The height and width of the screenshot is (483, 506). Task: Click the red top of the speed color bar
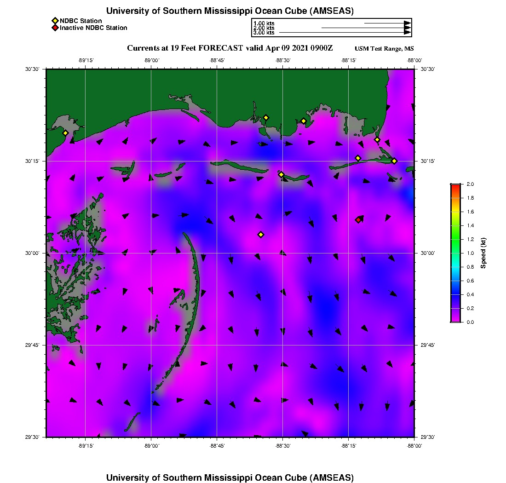(455, 186)
